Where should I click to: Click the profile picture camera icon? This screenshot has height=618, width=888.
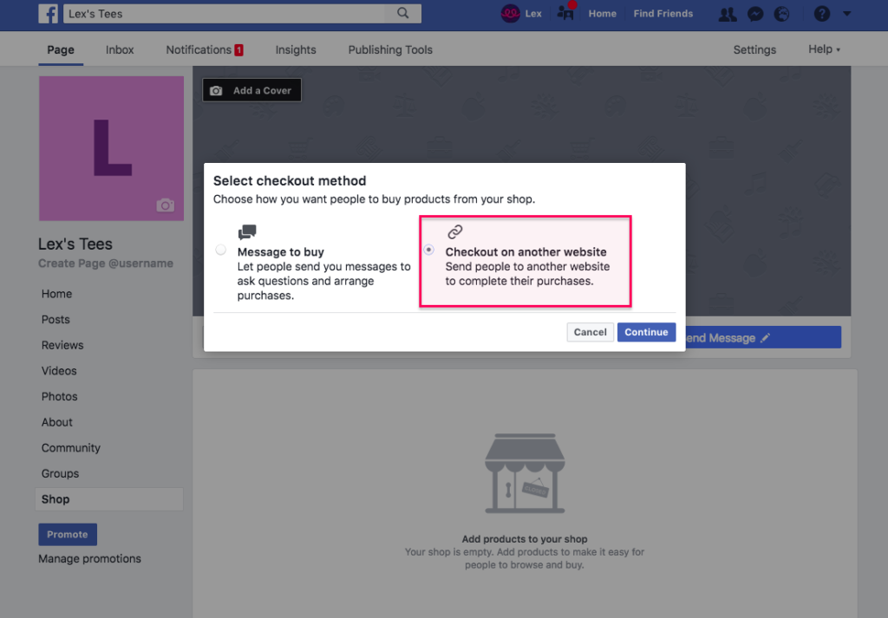point(166,205)
